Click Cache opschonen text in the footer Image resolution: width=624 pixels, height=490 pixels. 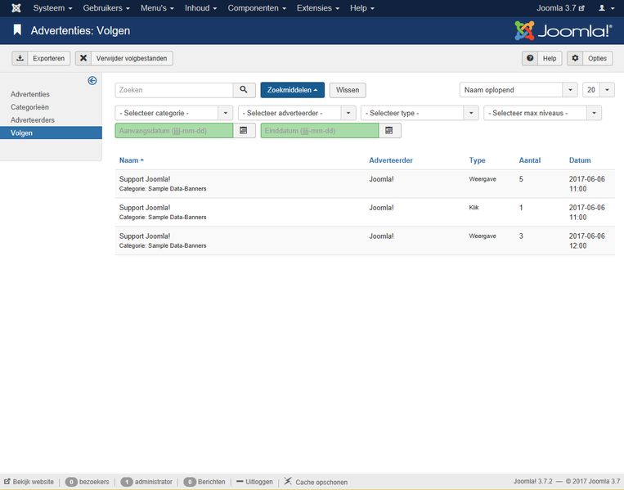coord(321,482)
